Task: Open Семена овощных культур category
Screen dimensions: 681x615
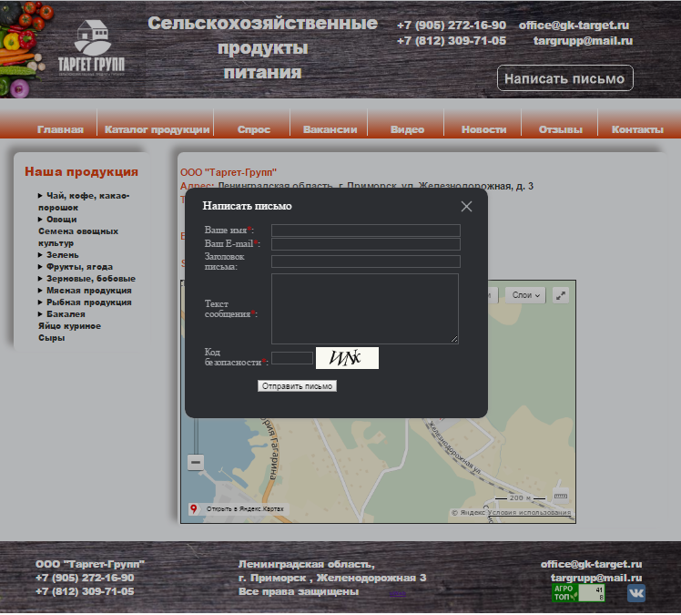Action: [x=78, y=237]
